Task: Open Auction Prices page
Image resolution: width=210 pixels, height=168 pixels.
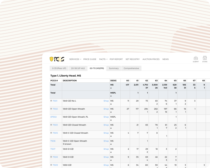Action: [151, 59]
